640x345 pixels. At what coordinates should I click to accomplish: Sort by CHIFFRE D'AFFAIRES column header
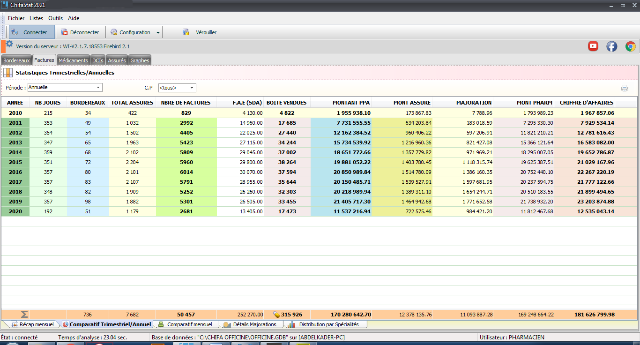click(586, 103)
